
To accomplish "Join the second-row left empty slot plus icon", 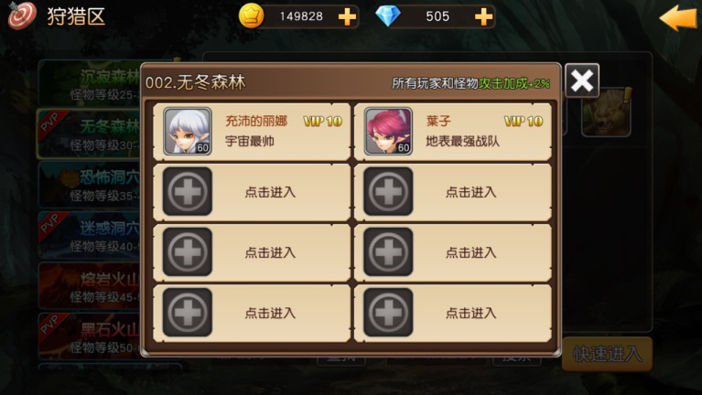I will click(x=187, y=191).
